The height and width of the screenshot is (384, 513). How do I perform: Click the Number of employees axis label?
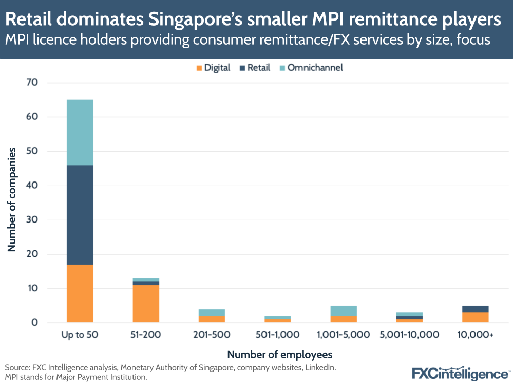coord(279,354)
